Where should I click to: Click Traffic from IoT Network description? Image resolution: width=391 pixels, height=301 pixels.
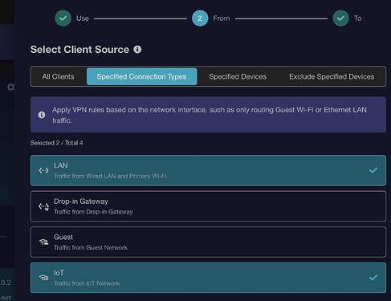pos(87,283)
